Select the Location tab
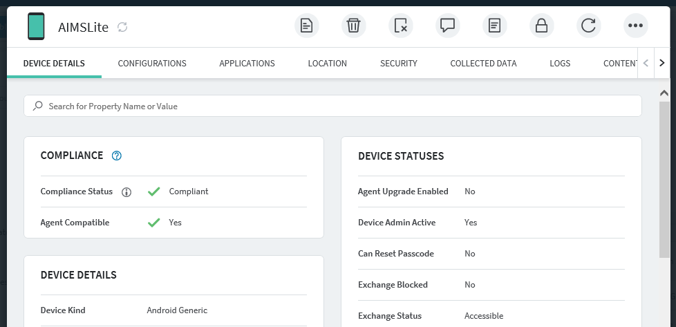 pyautogui.click(x=327, y=64)
